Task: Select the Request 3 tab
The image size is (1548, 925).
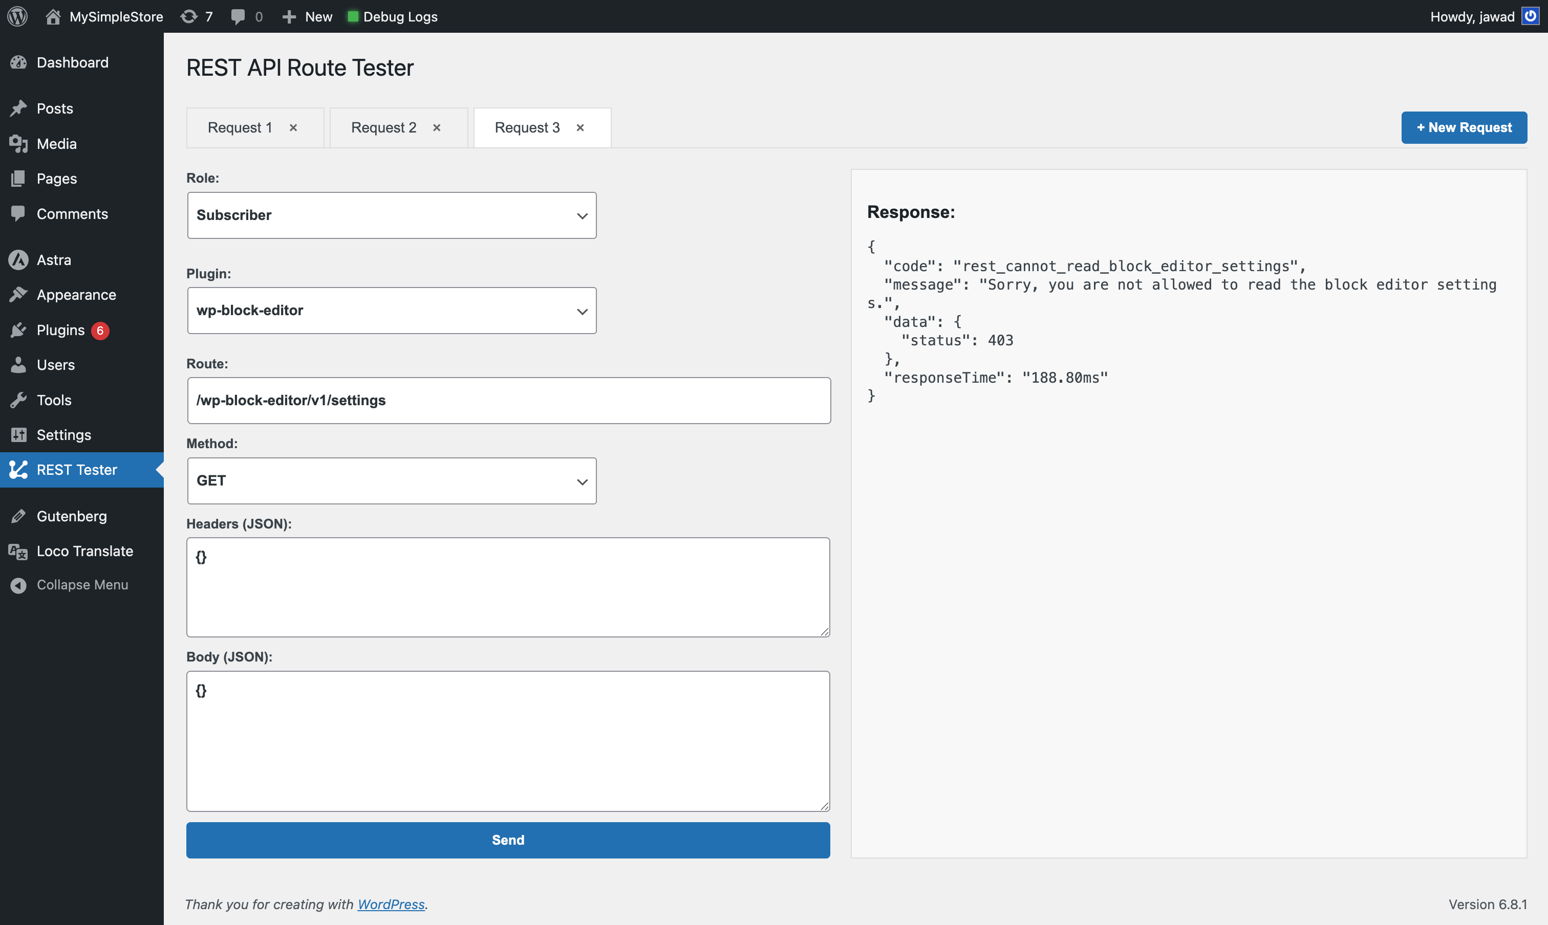Action: point(527,128)
